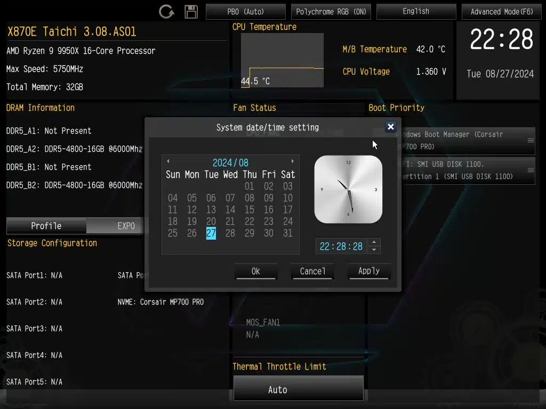Go to next month in calendar
This screenshot has height=409, width=546.
[x=292, y=161]
